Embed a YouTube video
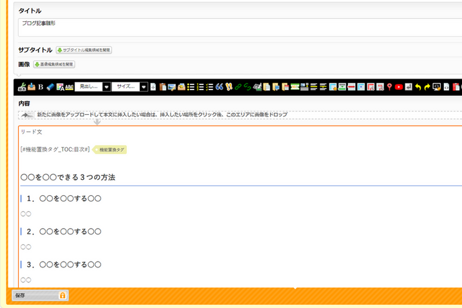The width and height of the screenshot is (462, 308). [399, 86]
